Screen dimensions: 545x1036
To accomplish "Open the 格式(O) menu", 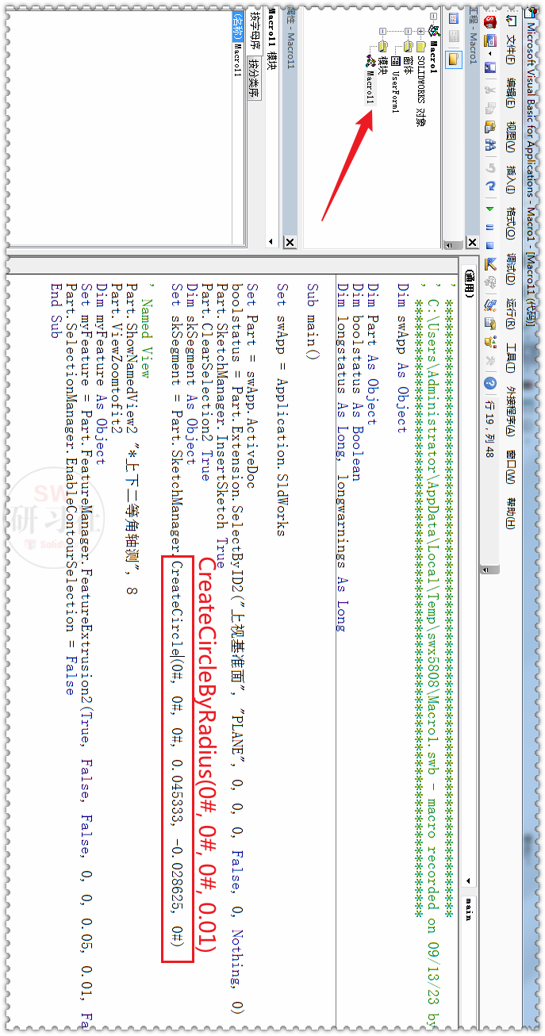I will (x=511, y=222).
